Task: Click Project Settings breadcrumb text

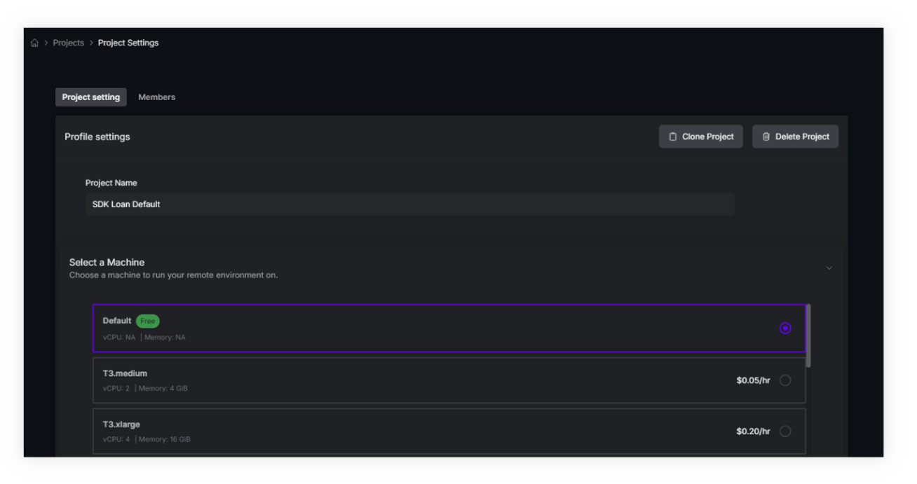Action: [x=128, y=43]
